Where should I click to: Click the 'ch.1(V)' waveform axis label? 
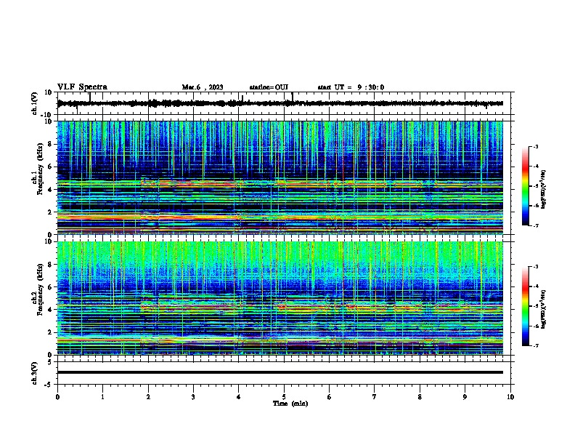pyautogui.click(x=35, y=103)
